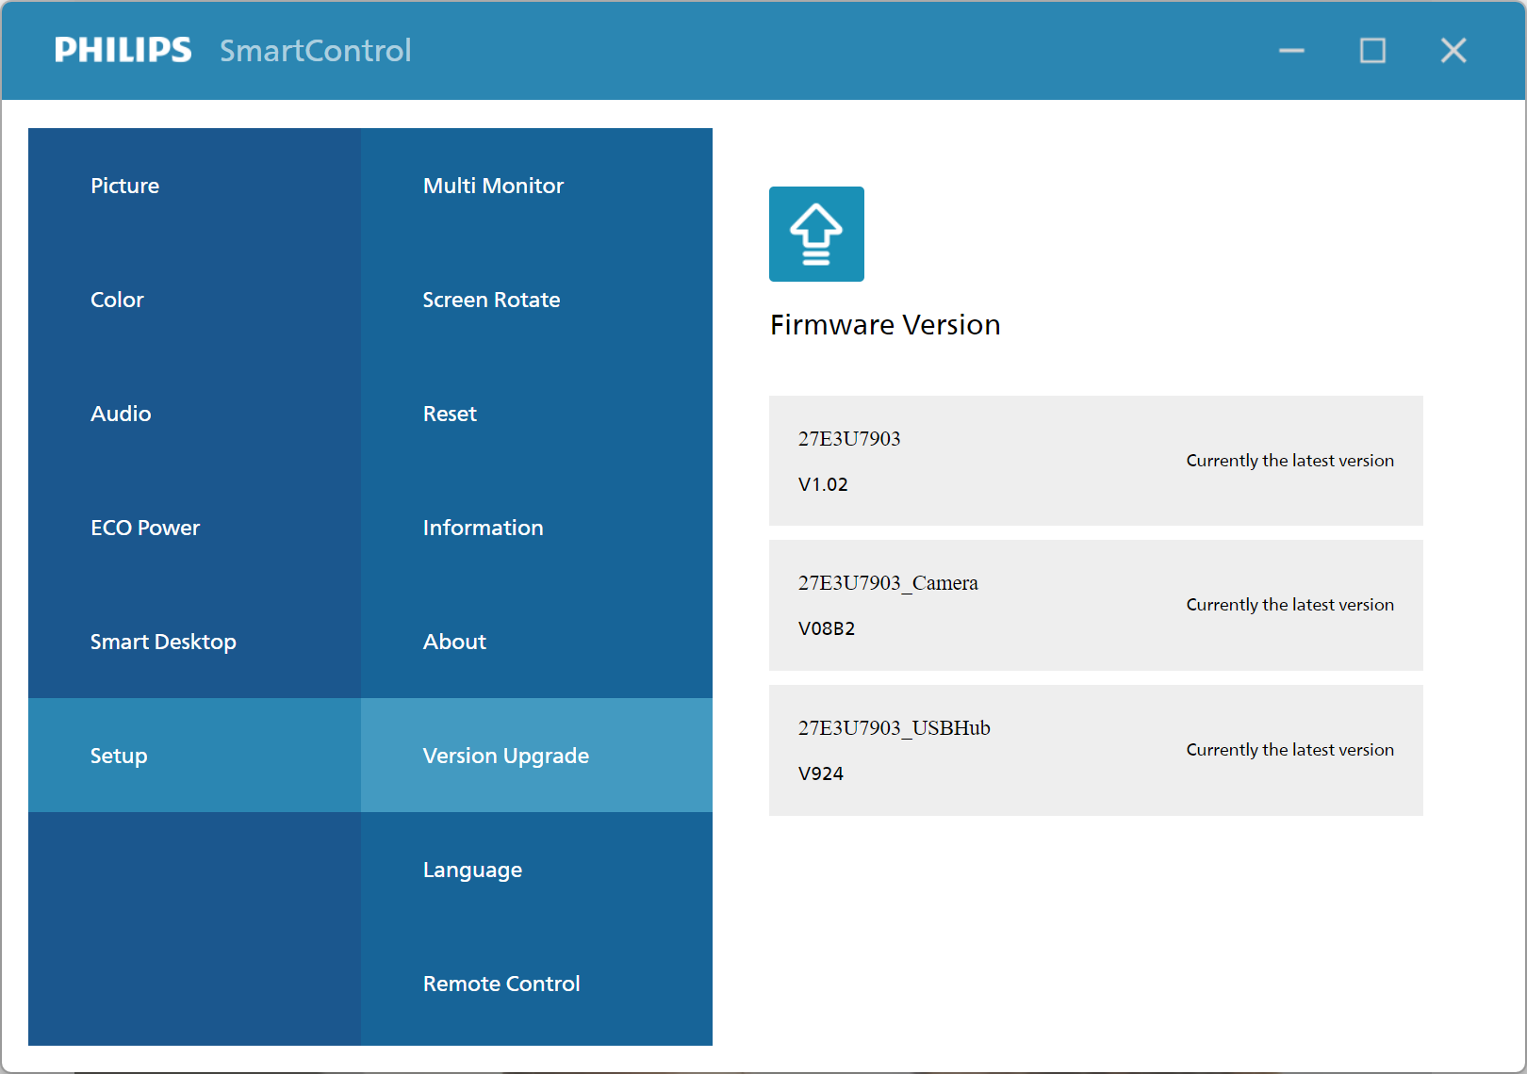The image size is (1527, 1074).
Task: Close the SmartControl window
Action: [x=1453, y=50]
